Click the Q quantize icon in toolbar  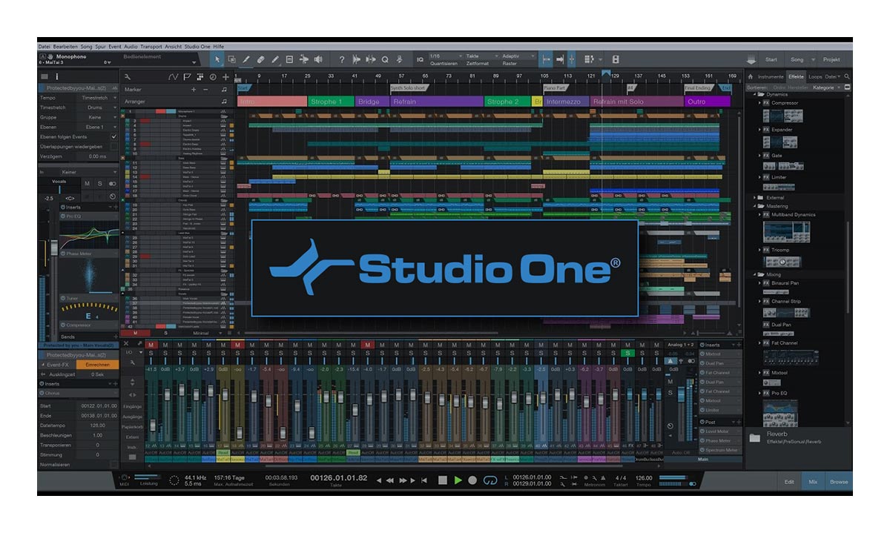point(386,59)
